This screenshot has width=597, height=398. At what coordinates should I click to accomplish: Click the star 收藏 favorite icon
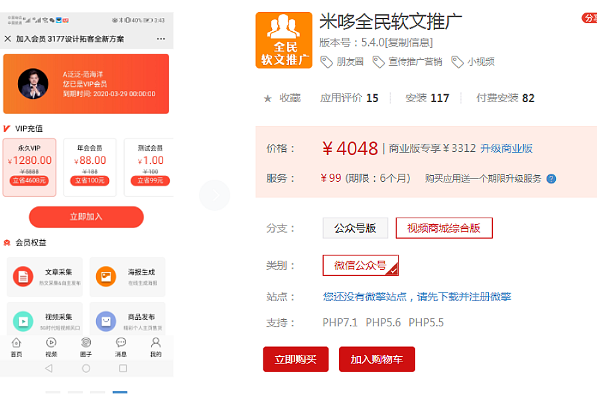click(268, 99)
